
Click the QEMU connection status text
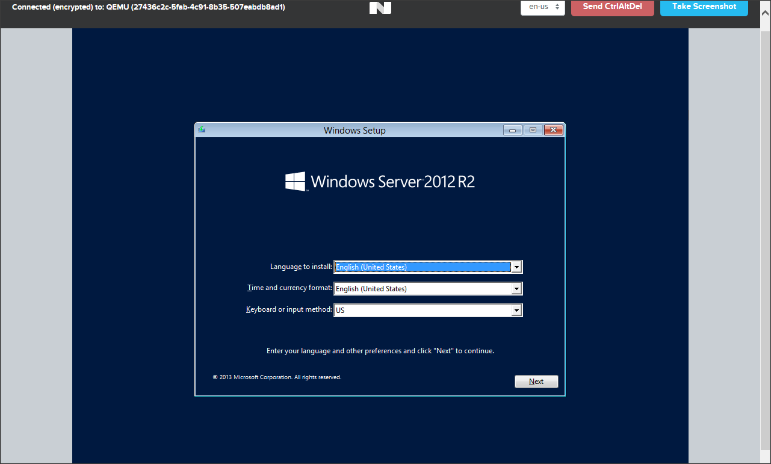pyautogui.click(x=149, y=8)
